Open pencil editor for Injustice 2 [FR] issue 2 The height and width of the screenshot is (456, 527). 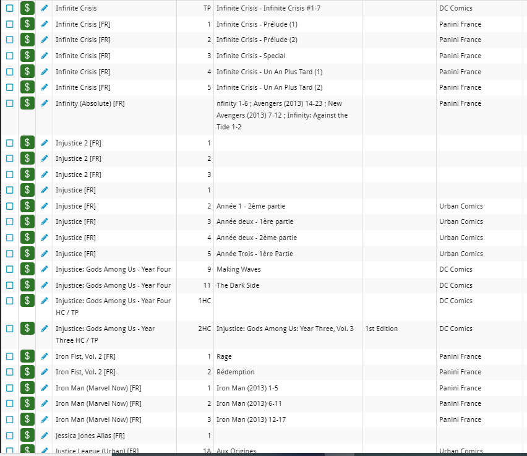[x=45, y=158]
